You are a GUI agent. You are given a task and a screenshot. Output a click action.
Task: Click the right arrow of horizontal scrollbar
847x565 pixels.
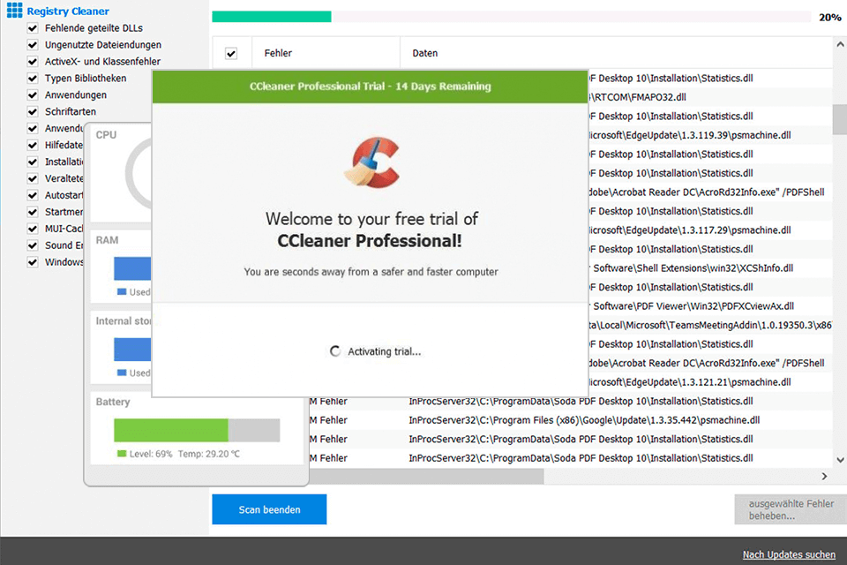click(x=824, y=476)
